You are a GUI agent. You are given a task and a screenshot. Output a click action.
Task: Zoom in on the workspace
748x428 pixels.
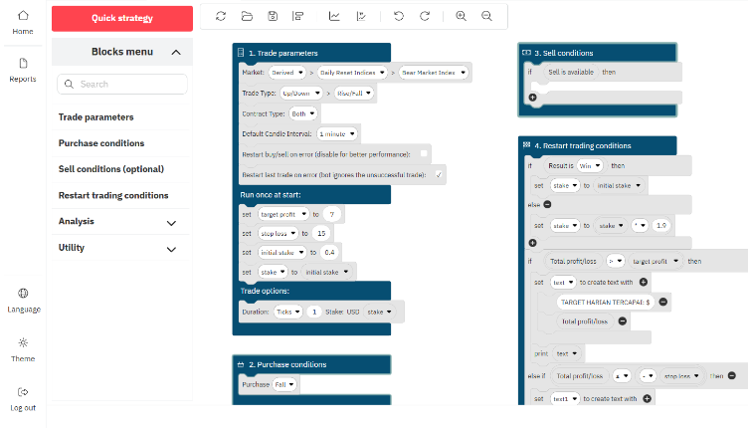[461, 16]
